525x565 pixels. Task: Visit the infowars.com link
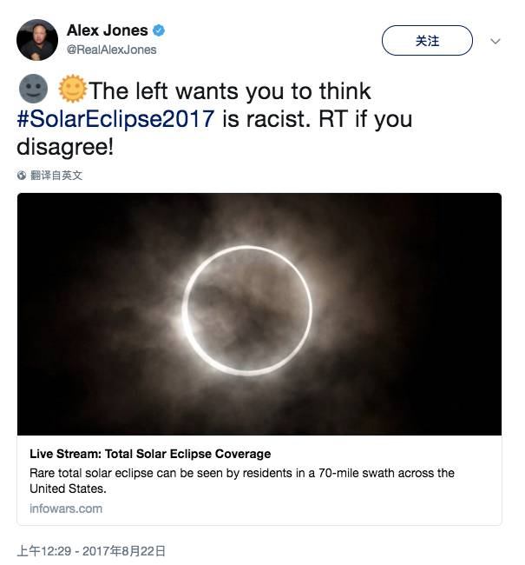(66, 508)
